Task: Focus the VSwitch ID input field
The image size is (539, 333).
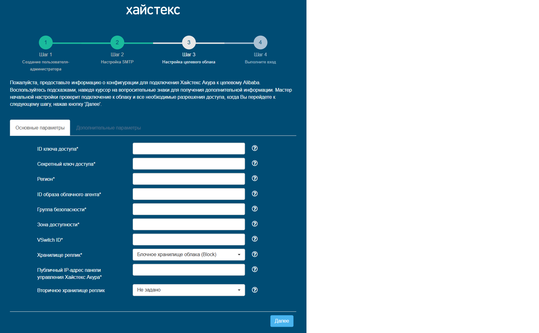Action: pos(189,240)
